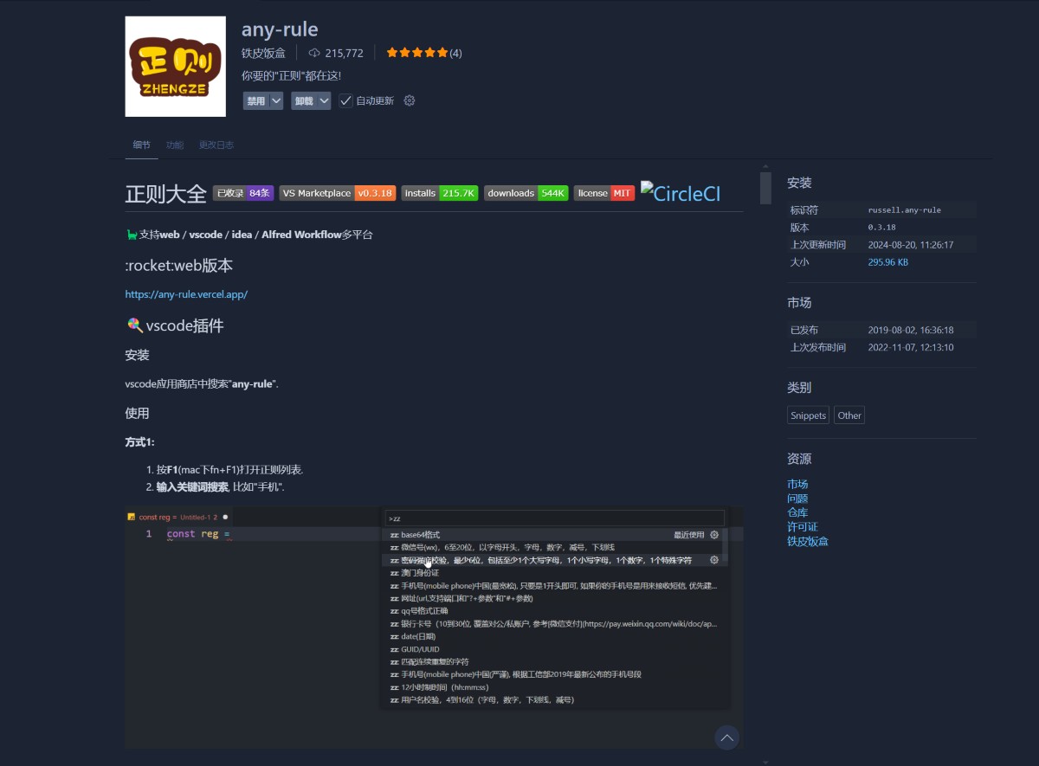
Task: Click the scroll-to-top arrow button
Action: [726, 737]
